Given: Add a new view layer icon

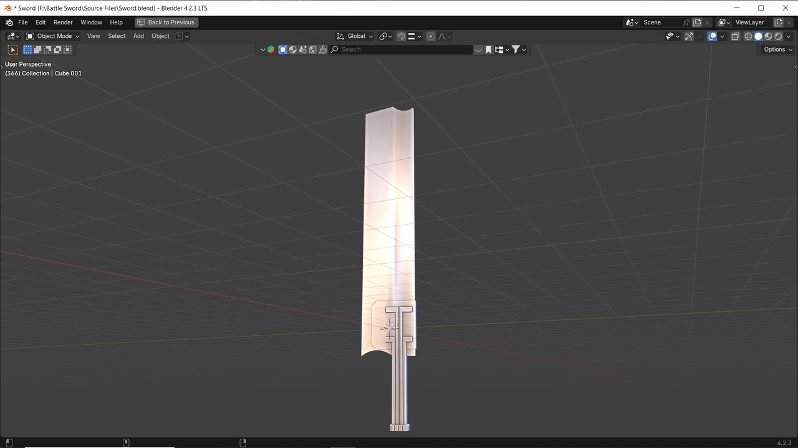Looking at the screenshot, I should pyautogui.click(x=778, y=22).
